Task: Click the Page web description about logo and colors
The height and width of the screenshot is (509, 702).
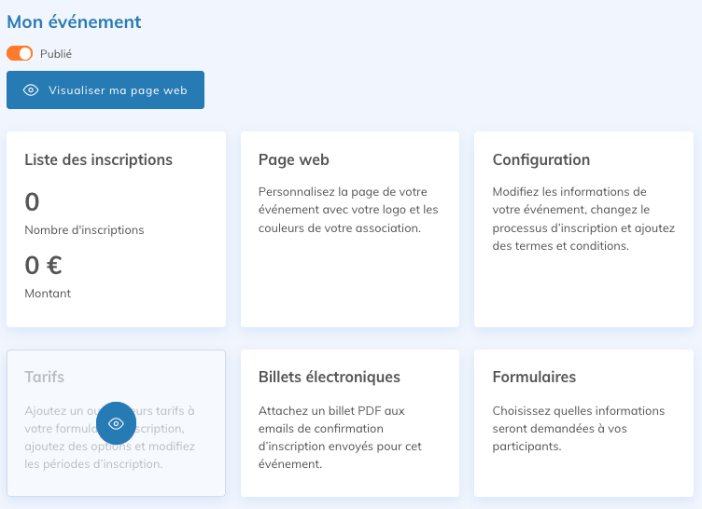Action: pos(348,210)
